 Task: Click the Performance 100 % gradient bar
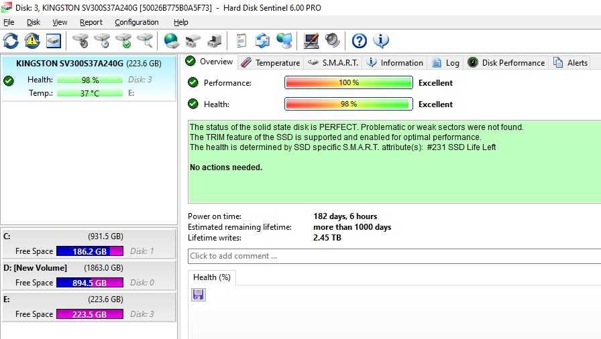coord(348,82)
